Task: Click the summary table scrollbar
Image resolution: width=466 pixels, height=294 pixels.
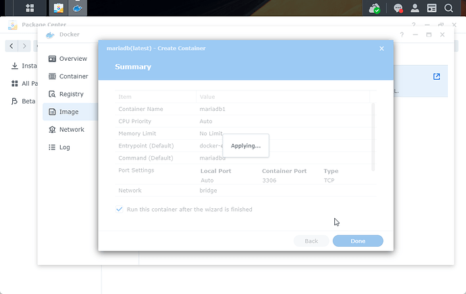Action: pyautogui.click(x=373, y=137)
